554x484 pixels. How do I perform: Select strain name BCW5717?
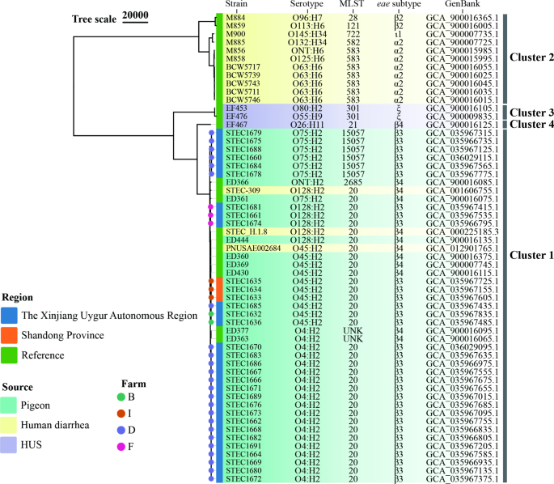pyautogui.click(x=243, y=67)
